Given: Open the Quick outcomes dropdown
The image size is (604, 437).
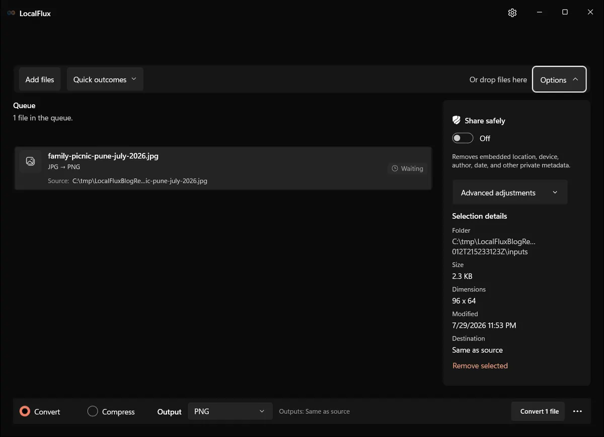Looking at the screenshot, I should (105, 79).
